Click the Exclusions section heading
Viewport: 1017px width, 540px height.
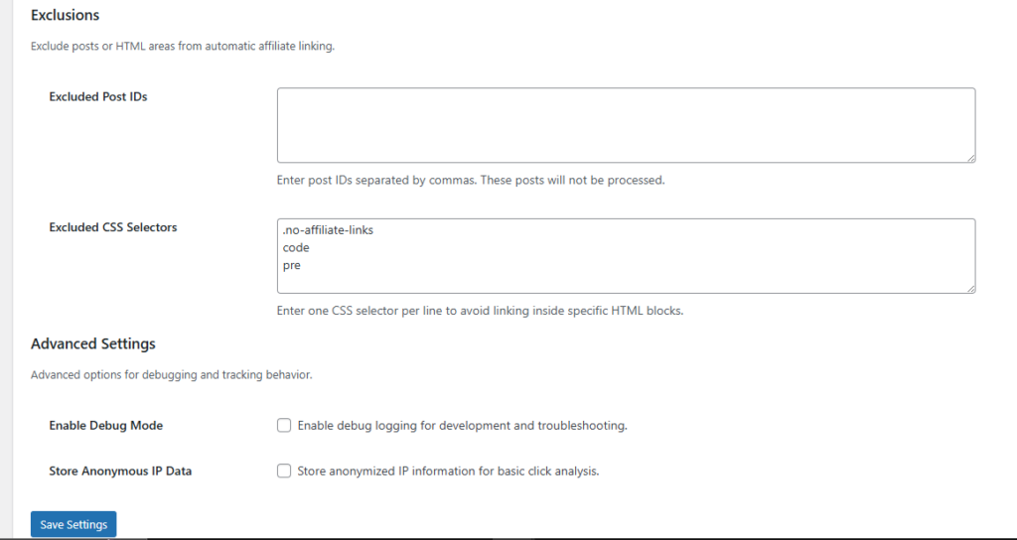(x=66, y=16)
